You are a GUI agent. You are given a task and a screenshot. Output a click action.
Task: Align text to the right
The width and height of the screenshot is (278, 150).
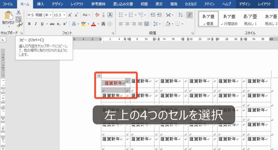coord(134,24)
